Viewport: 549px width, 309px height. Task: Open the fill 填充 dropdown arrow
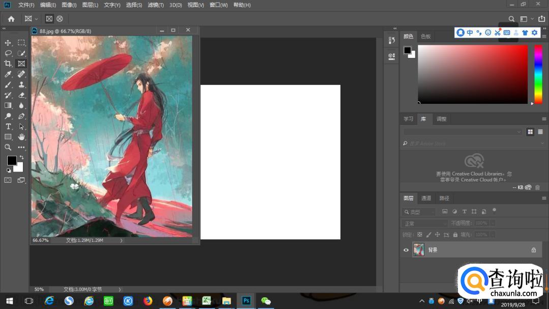[493, 235]
